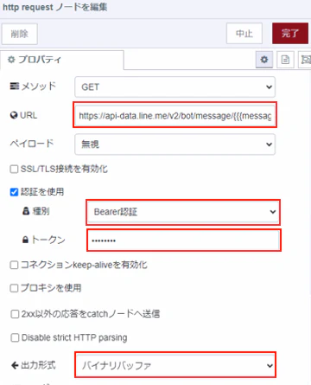Screen dimensions: 311x385
Task: Uncheck the 認証を使用 checkbox
Action: click(x=14, y=192)
